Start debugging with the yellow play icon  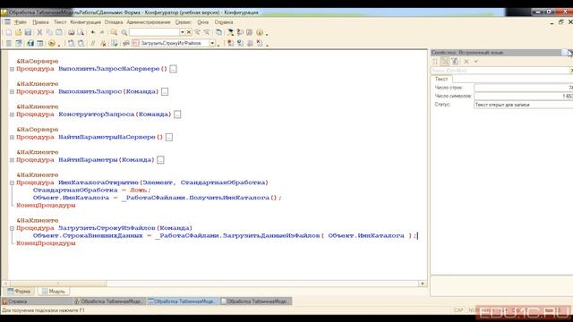pos(52,44)
